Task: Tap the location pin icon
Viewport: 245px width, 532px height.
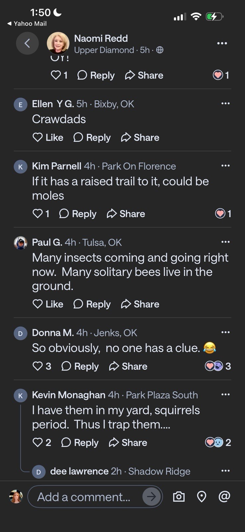Action: coord(202,496)
